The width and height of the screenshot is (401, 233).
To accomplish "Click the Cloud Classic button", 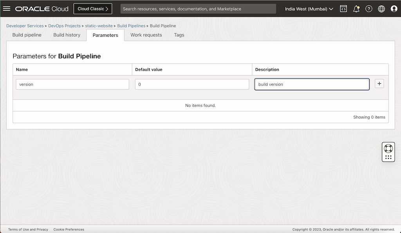I will click(x=93, y=9).
